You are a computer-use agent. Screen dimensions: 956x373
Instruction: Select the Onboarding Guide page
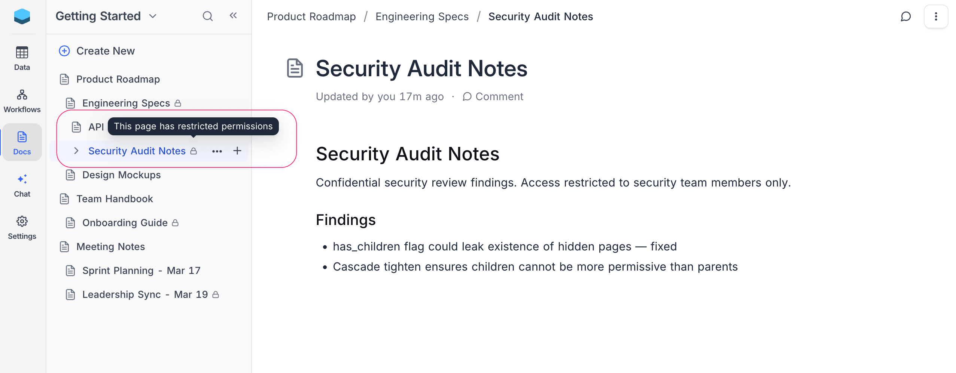click(125, 222)
